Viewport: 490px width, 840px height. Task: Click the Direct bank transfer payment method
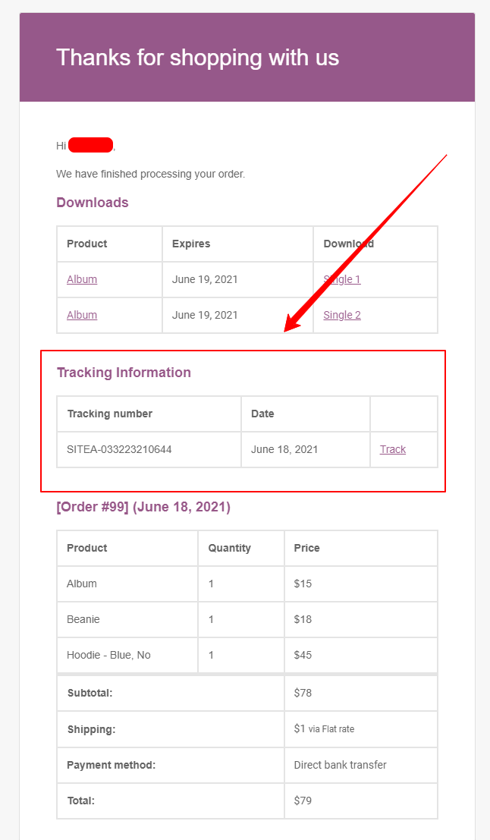click(340, 765)
